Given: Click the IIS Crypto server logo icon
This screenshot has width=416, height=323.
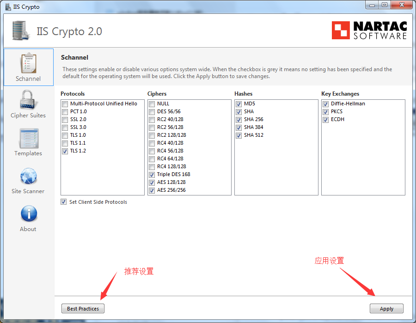Looking at the screenshot, I should pyautogui.click(x=20, y=31).
